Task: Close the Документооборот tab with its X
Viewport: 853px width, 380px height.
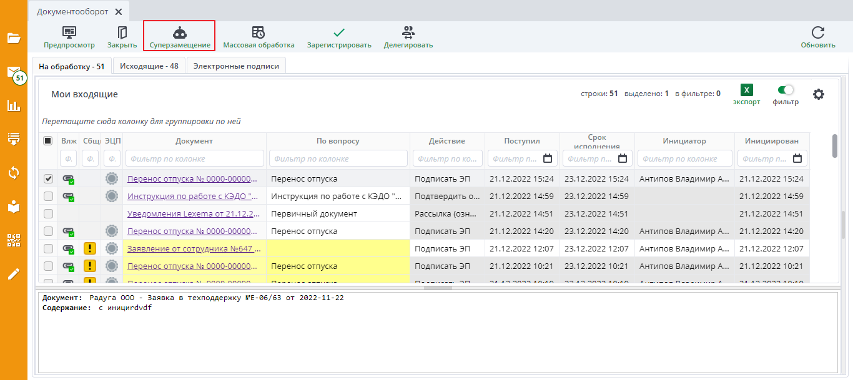Action: click(119, 12)
